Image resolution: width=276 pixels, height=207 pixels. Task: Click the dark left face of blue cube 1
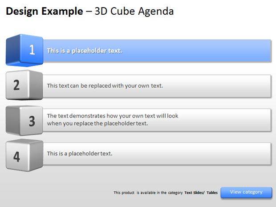(x=13, y=50)
